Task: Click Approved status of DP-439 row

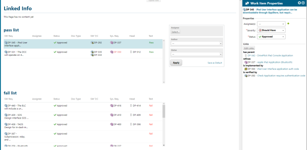Action: click(60, 115)
